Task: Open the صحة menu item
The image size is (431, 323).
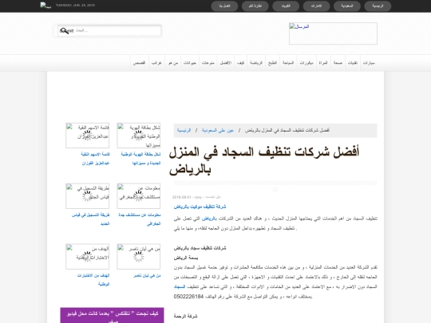Action: click(x=338, y=63)
